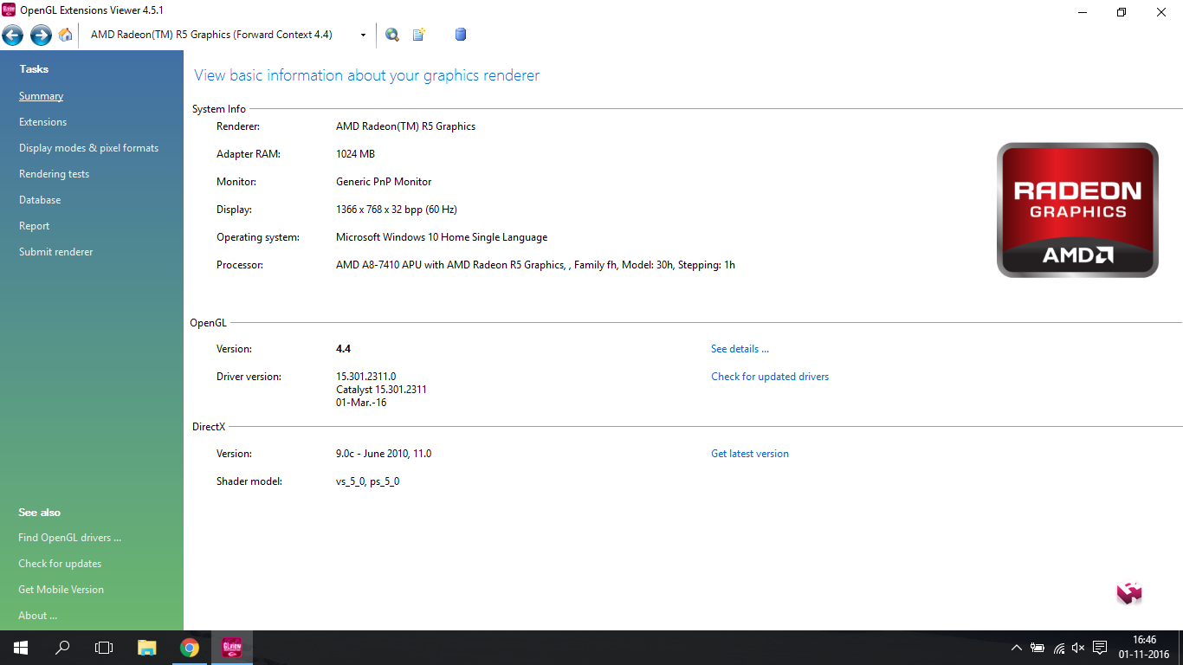Screen dimensions: 1183x665
Task: Click the OpenGL version 4.4 value
Action: (343, 349)
